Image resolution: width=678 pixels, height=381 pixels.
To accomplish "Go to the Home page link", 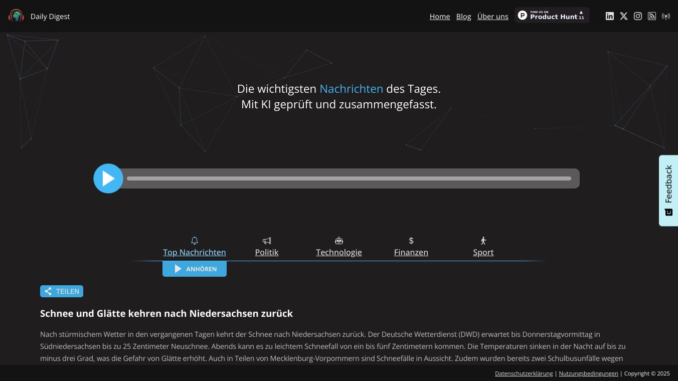I will 440,17.
